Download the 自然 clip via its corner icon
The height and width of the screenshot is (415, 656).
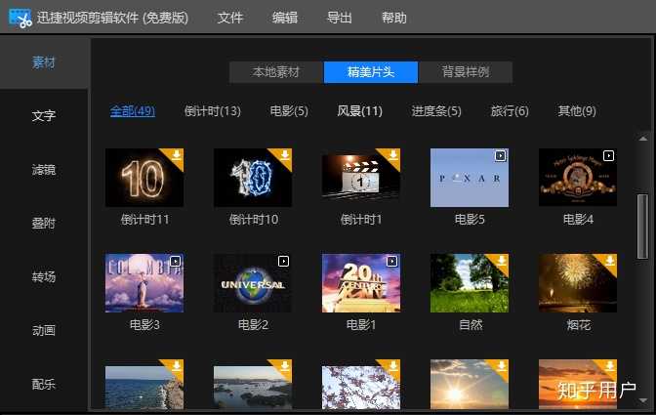coord(501,261)
